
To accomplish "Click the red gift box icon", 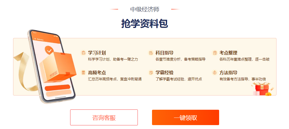I will (262, 90).
